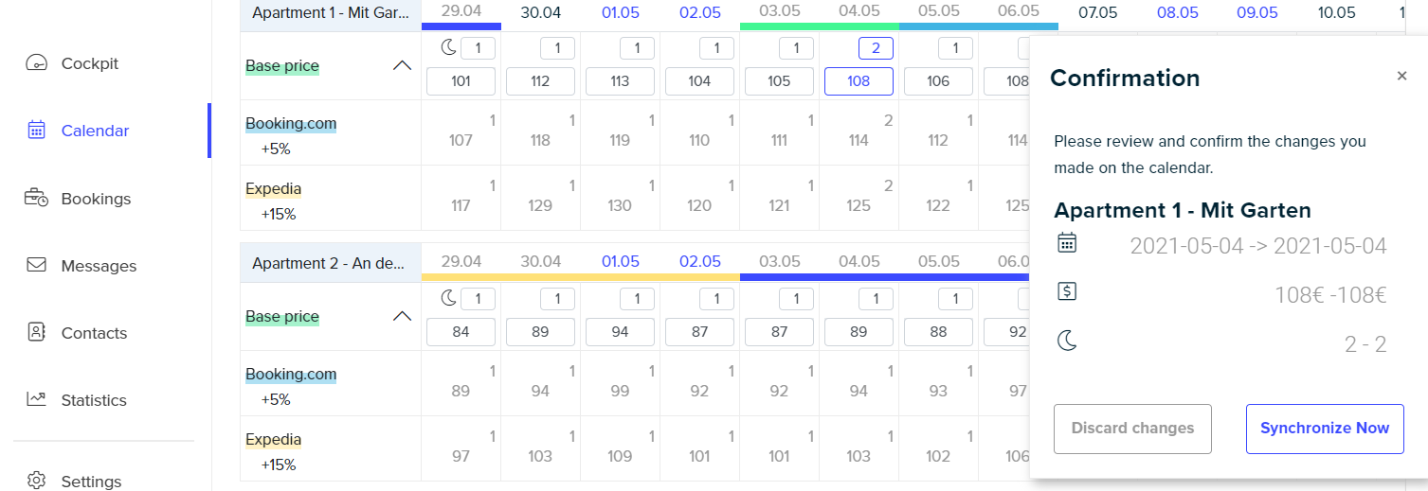Collapse Apartment 2 Base price chevron
The image size is (1428, 491).
402,316
